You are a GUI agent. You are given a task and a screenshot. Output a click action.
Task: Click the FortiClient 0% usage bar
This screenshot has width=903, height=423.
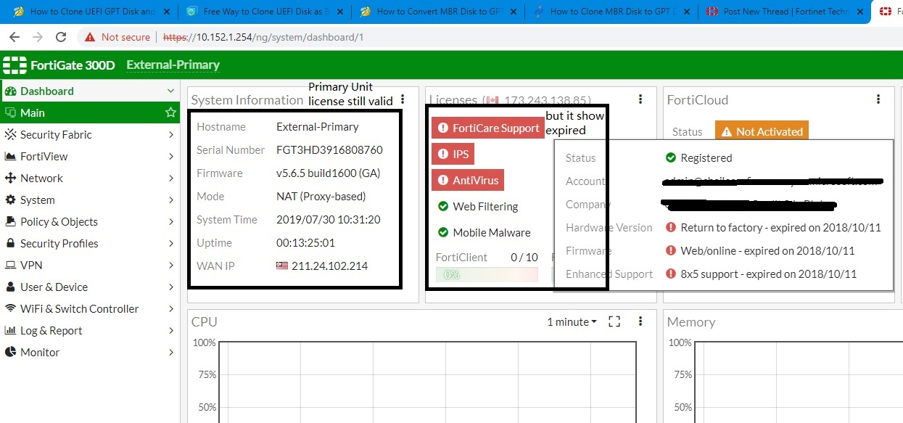487,275
